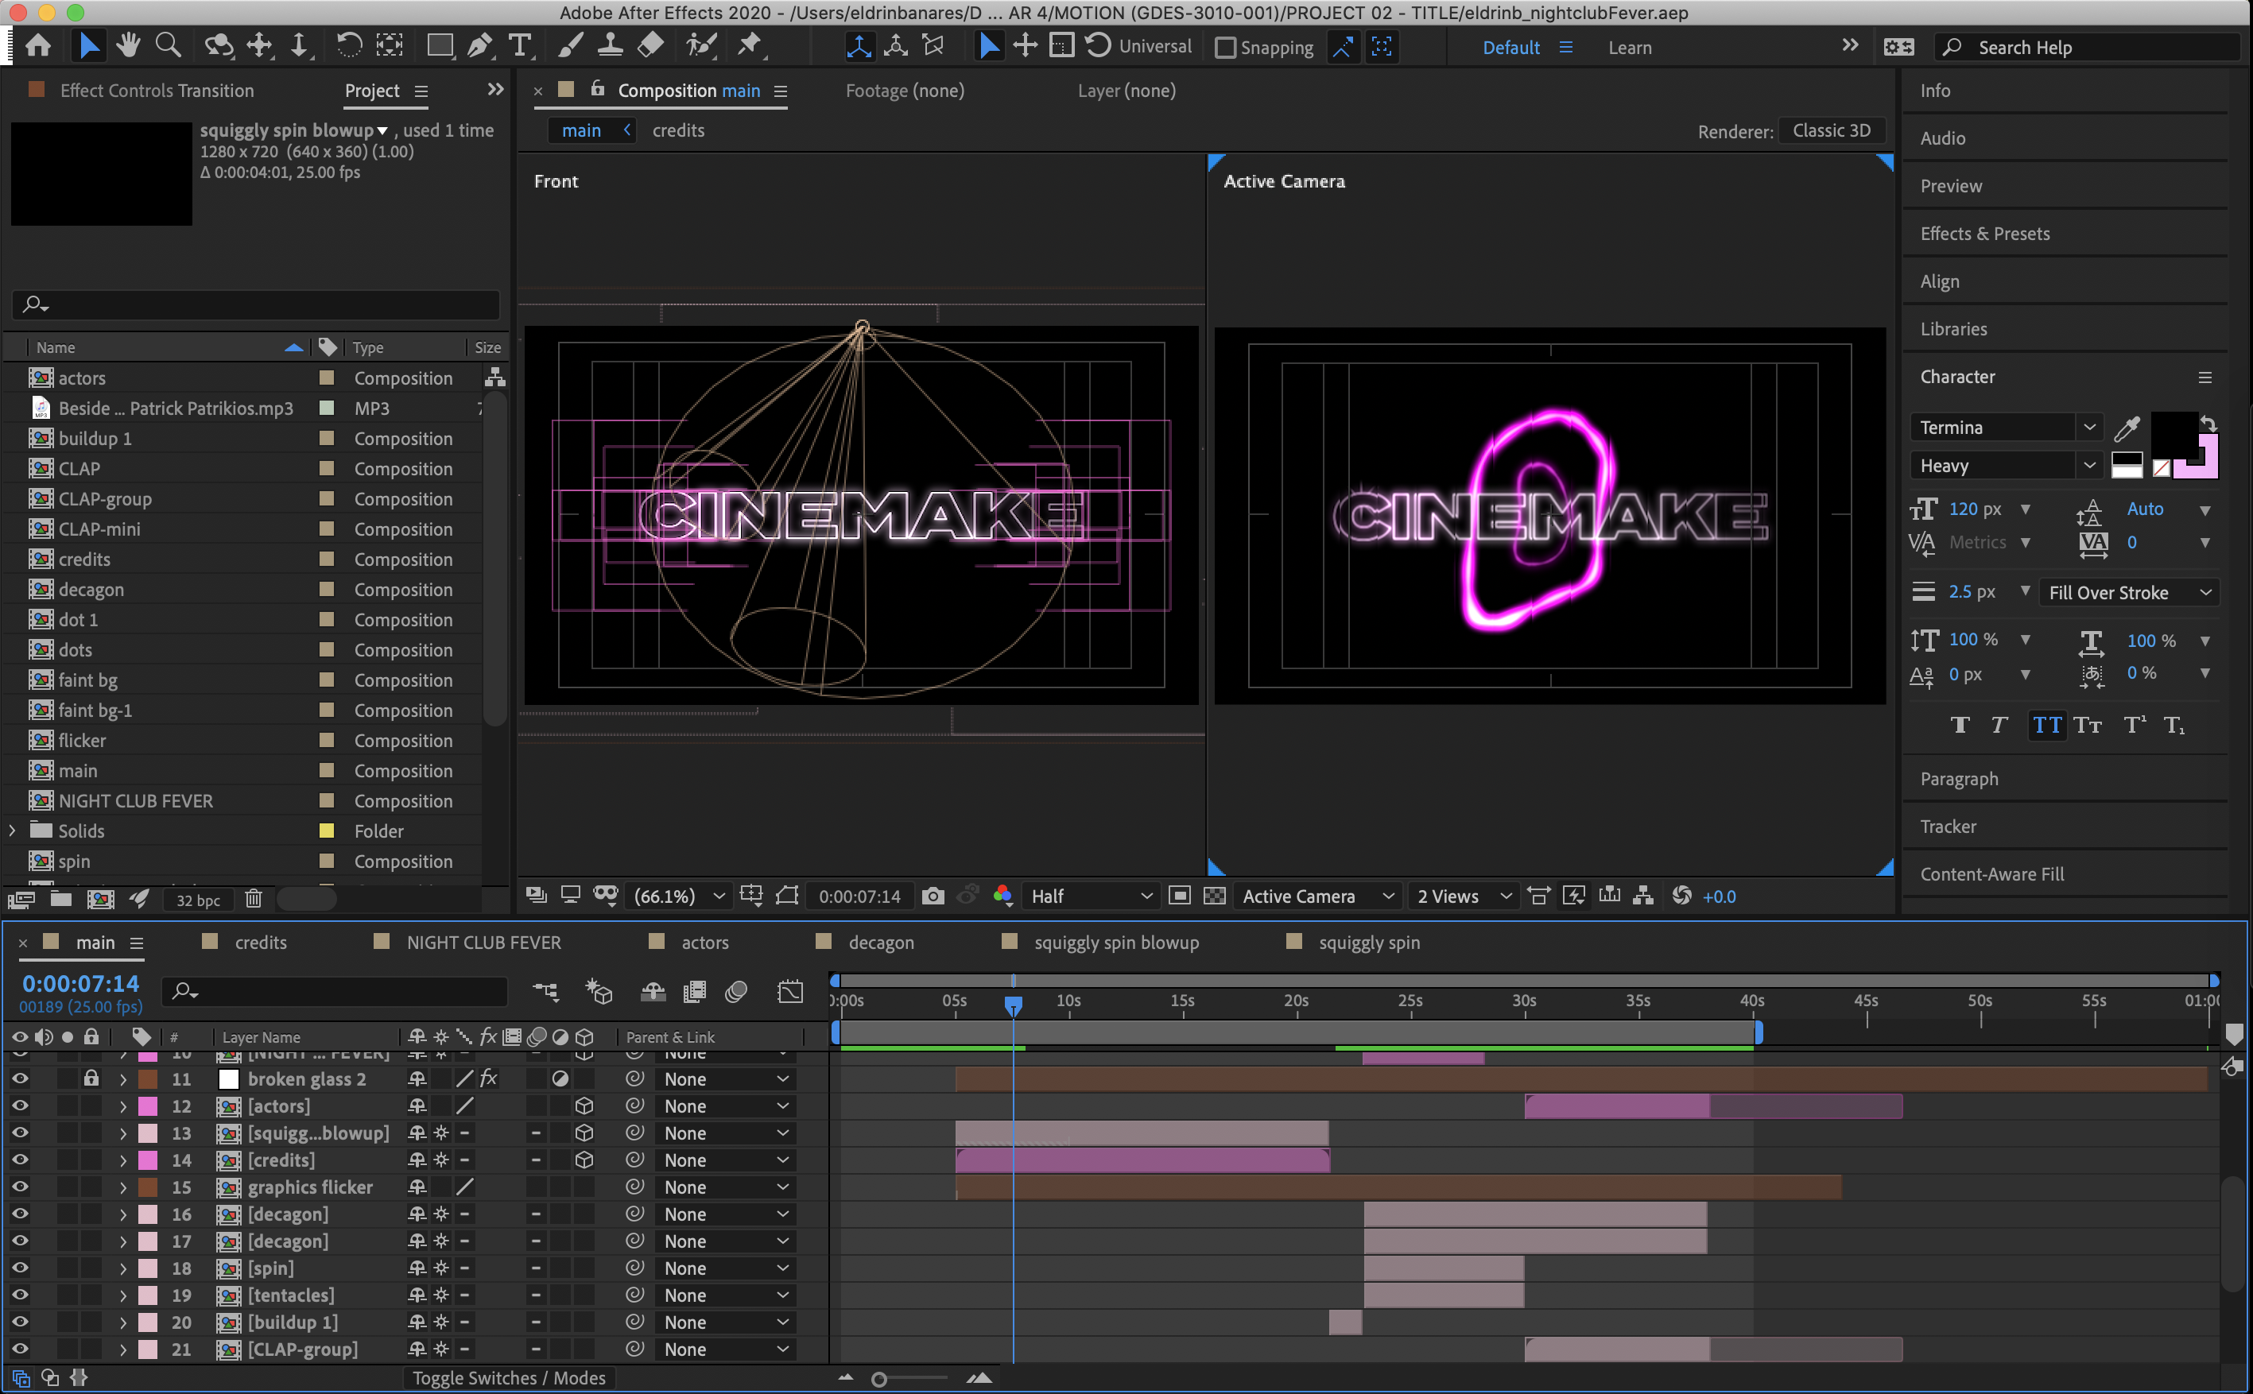The image size is (2253, 1394).
Task: Unlock the broken glass 2 layer
Action: (91, 1078)
